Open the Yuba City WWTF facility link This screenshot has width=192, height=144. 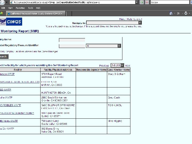click(x=7, y=129)
